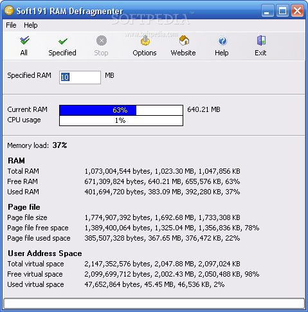Image resolution: width=308 pixels, height=312 pixels.
Task: Click the RAM section heading
Action: [x=16, y=161]
